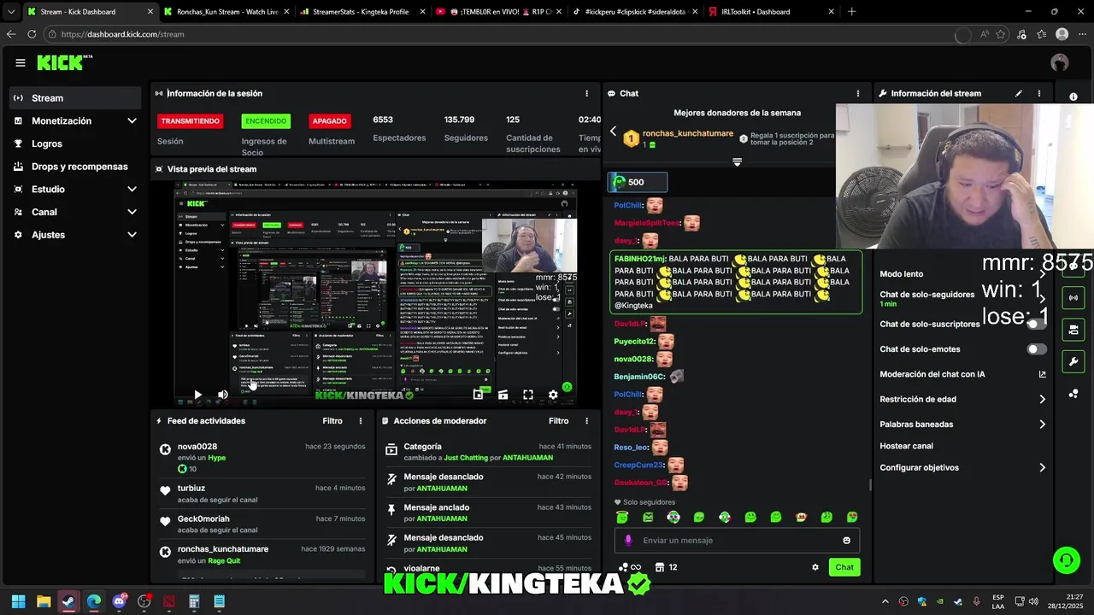The image size is (1094, 615).
Task: Click the store icon showing 12
Action: [666, 567]
